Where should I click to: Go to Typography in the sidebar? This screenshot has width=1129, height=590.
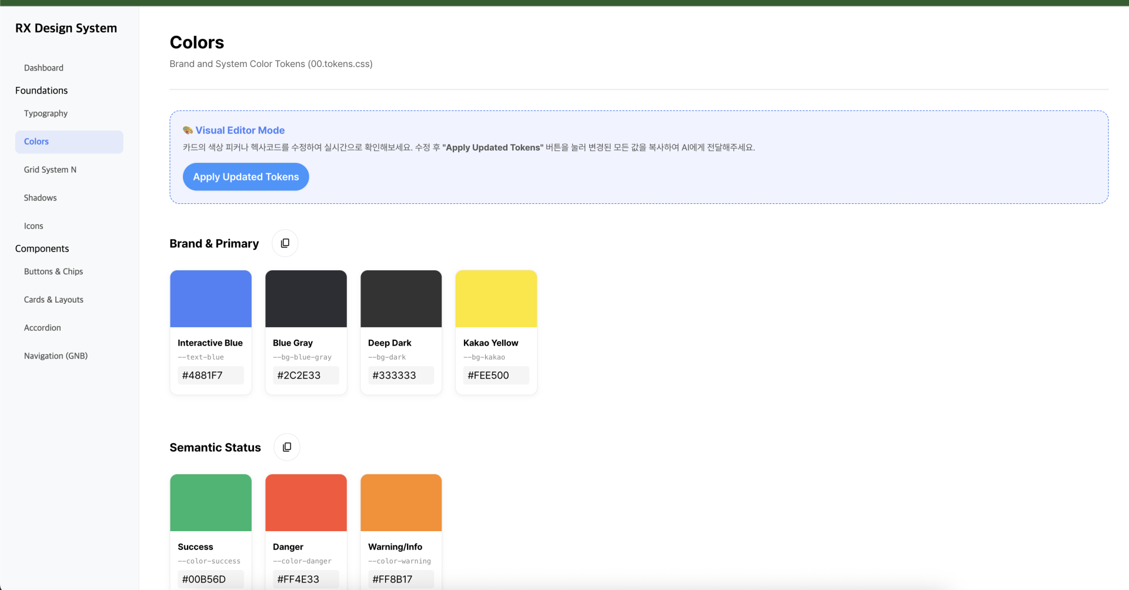point(46,113)
